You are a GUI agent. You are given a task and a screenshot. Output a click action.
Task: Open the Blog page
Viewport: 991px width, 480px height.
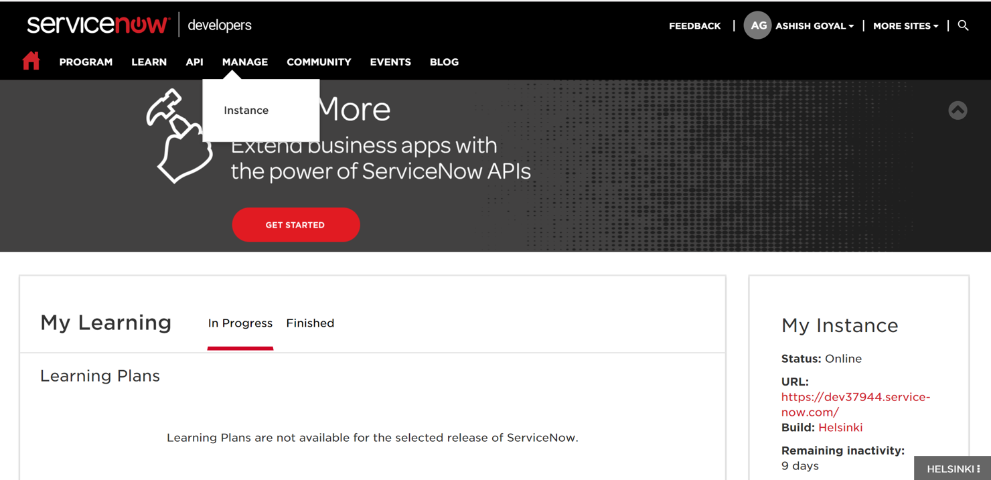(444, 62)
